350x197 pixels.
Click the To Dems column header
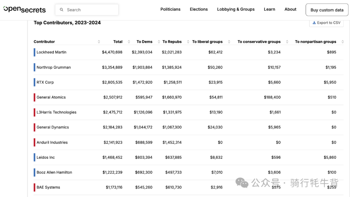click(145, 42)
